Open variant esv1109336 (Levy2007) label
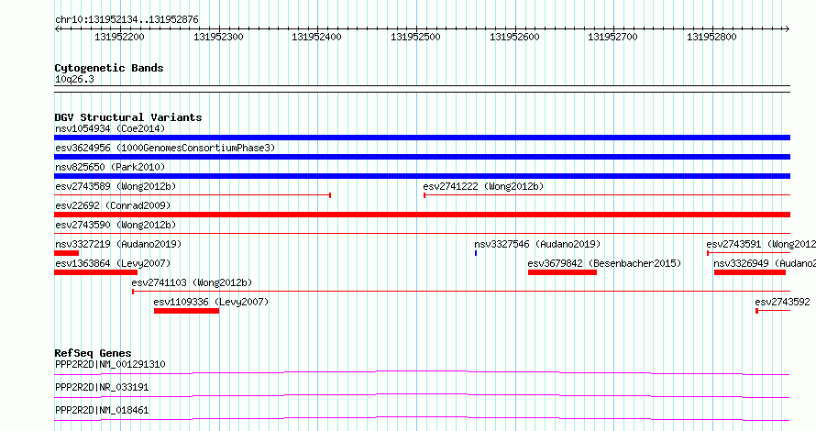This screenshot has height=431, width=816. click(x=211, y=302)
